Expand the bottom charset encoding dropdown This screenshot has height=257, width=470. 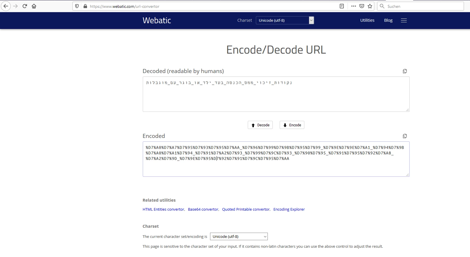[x=239, y=236]
